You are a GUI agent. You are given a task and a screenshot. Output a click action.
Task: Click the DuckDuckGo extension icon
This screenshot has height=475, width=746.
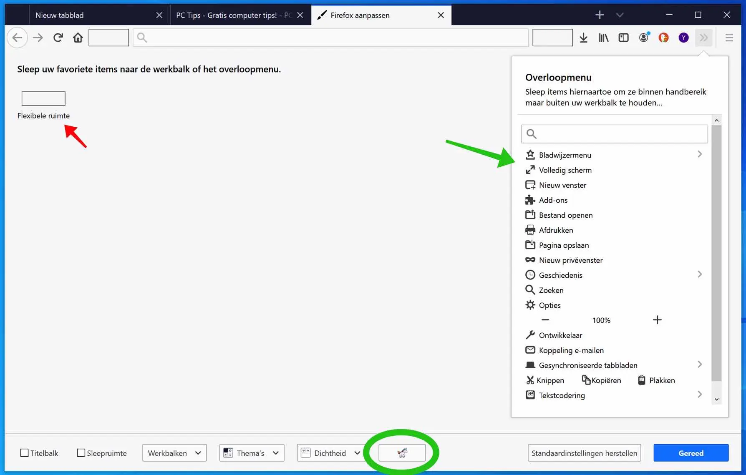[x=663, y=38]
